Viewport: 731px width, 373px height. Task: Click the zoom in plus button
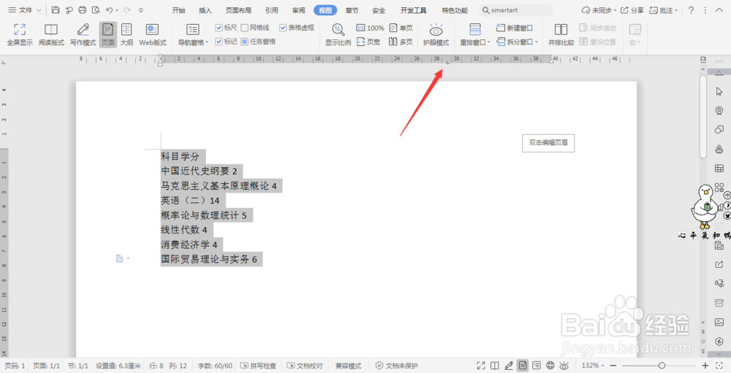point(705,366)
